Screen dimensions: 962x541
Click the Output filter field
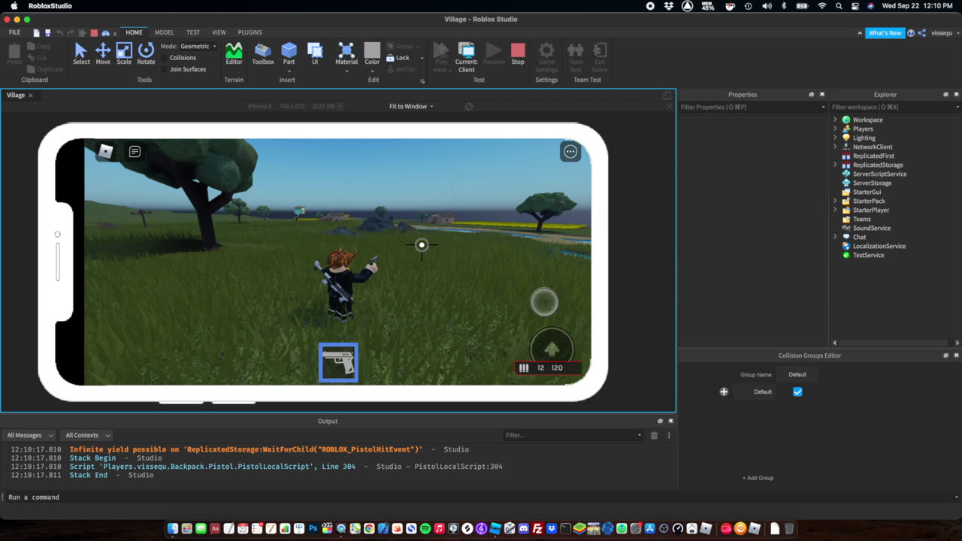574,435
